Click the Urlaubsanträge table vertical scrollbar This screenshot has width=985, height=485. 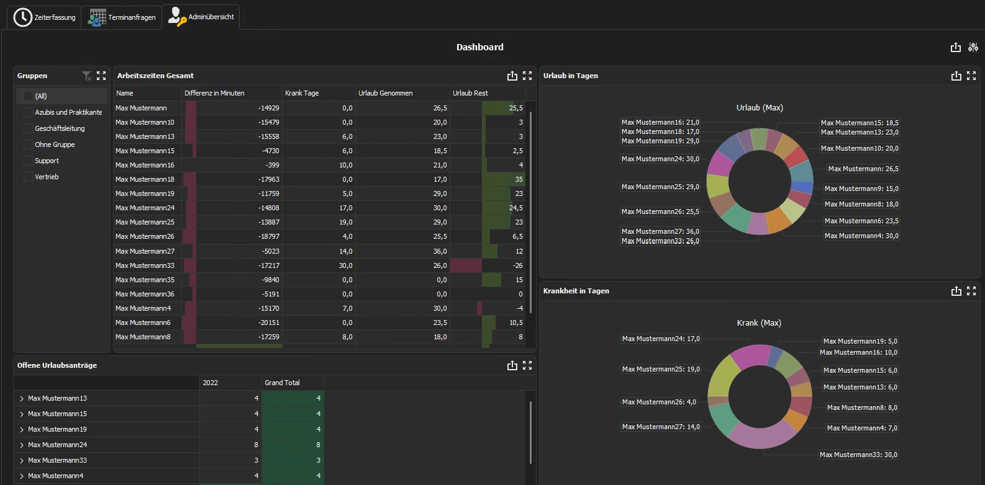click(530, 432)
